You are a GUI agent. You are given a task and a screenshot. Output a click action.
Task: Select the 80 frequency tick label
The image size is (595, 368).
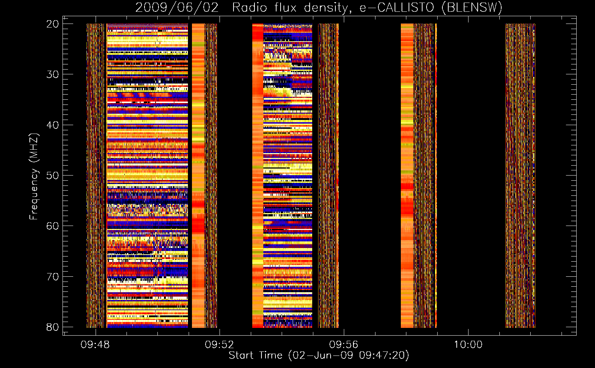tap(53, 327)
